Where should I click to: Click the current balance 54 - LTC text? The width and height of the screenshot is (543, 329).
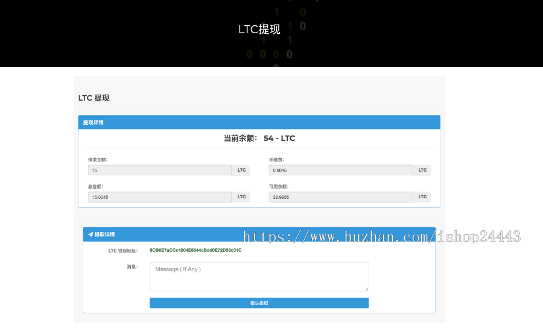click(279, 139)
